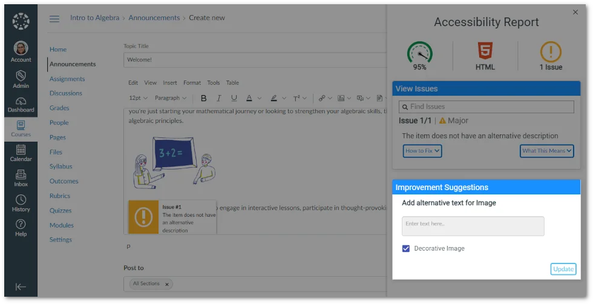Uncheck the Decorative Image checkbox
Screen dimensions: 593x304
tap(406, 248)
